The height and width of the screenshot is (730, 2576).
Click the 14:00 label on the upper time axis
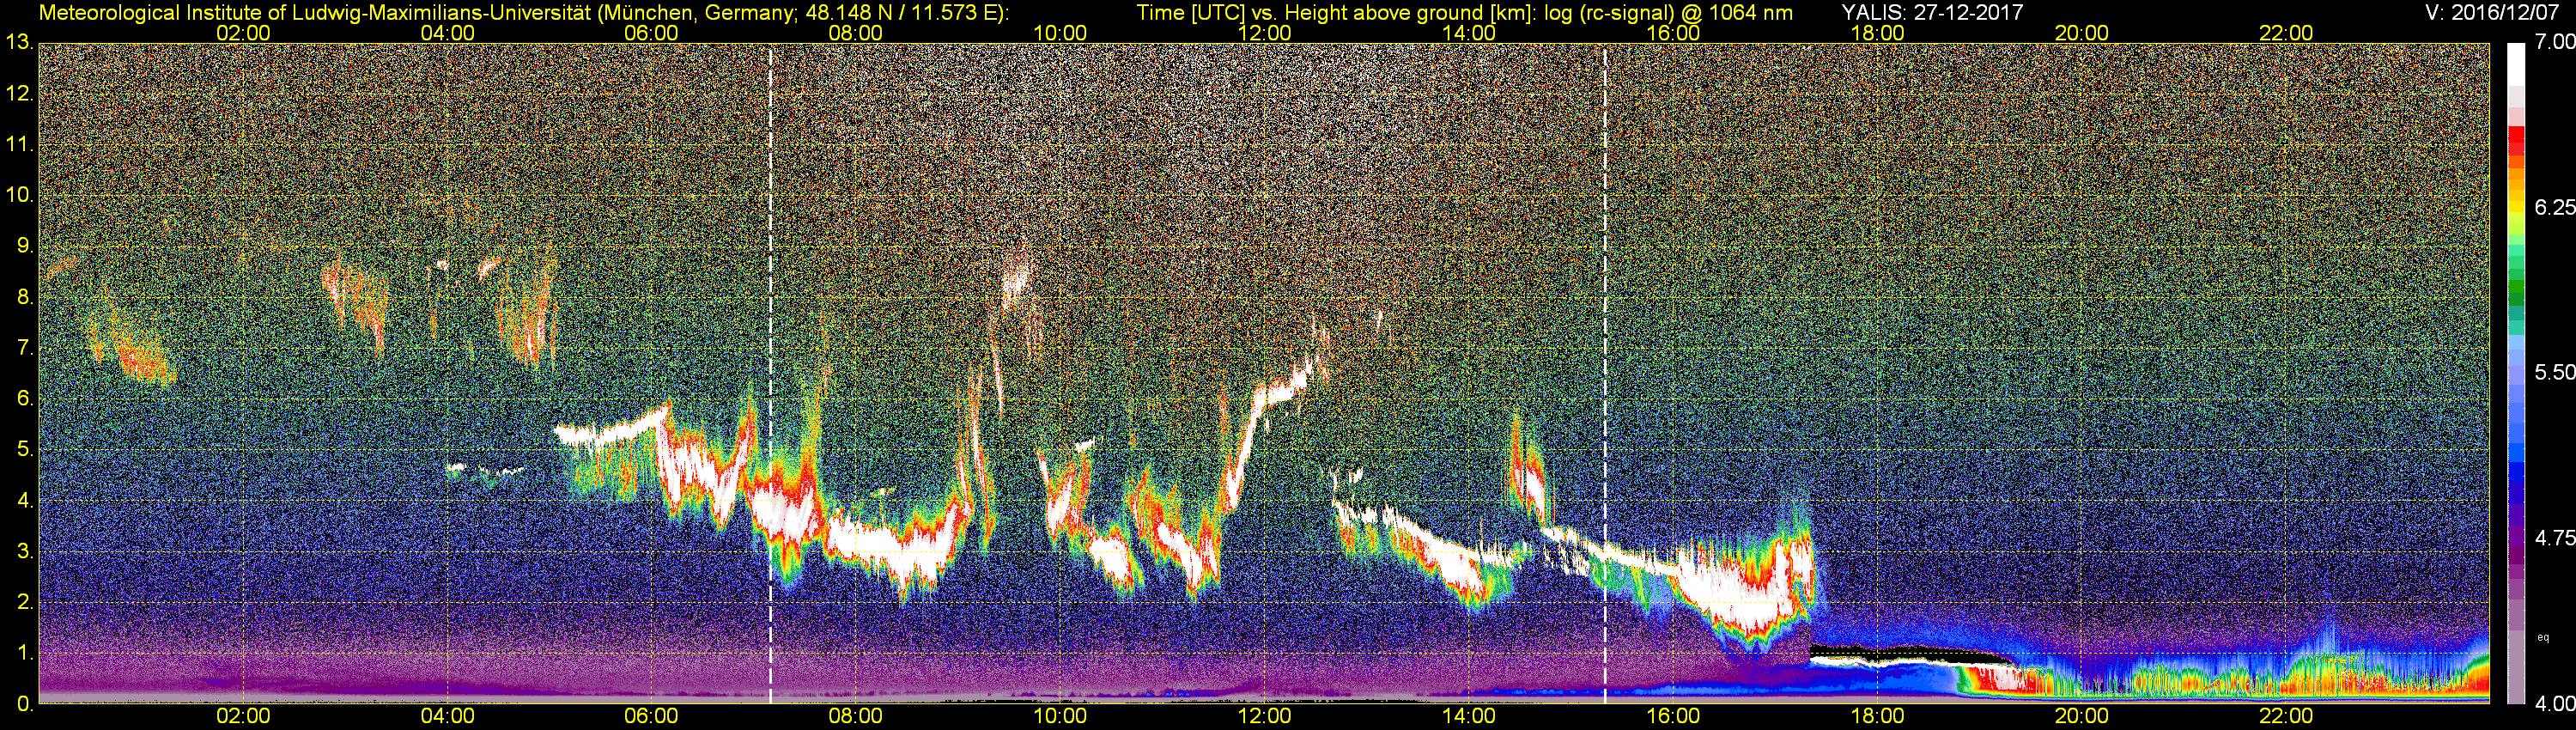(1469, 33)
